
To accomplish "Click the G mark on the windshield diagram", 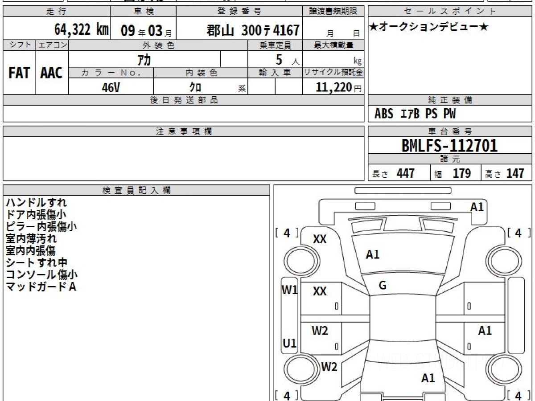I will click(382, 286).
